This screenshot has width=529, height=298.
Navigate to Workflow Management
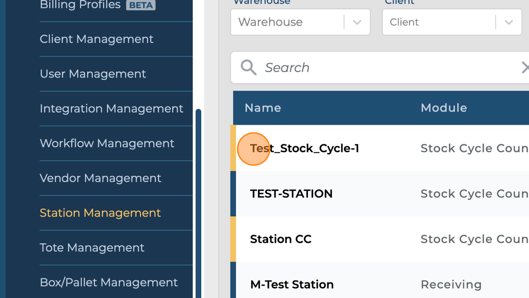107,143
